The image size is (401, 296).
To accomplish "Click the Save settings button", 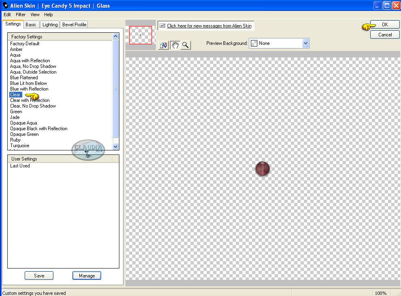I will (39, 275).
